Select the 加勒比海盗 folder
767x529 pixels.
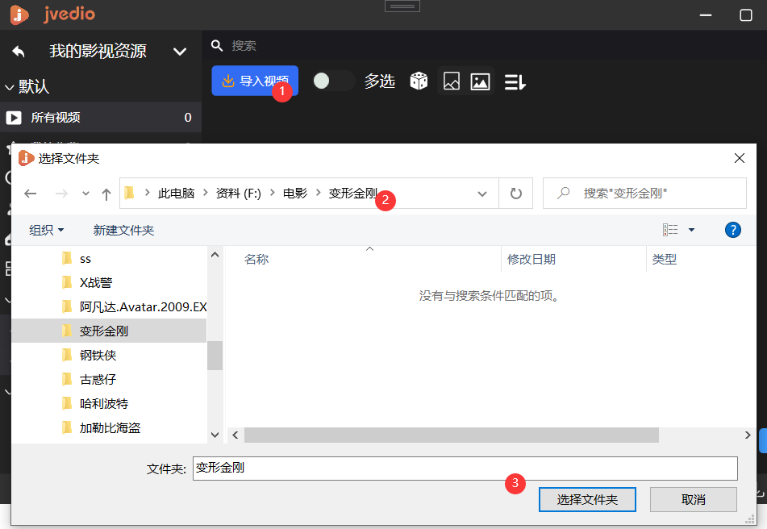pos(110,427)
